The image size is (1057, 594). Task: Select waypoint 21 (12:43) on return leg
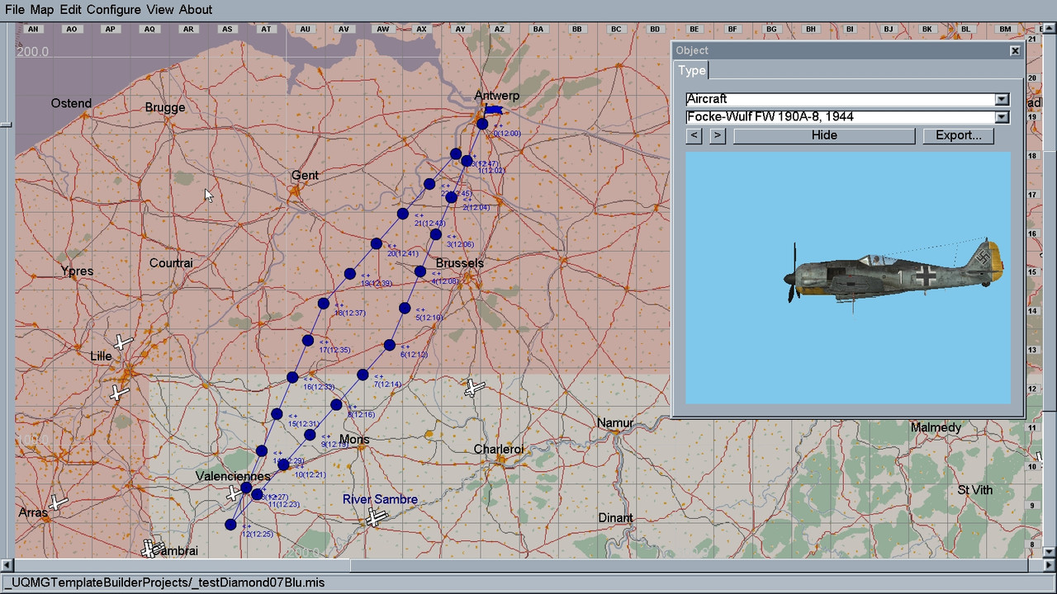[x=403, y=214]
